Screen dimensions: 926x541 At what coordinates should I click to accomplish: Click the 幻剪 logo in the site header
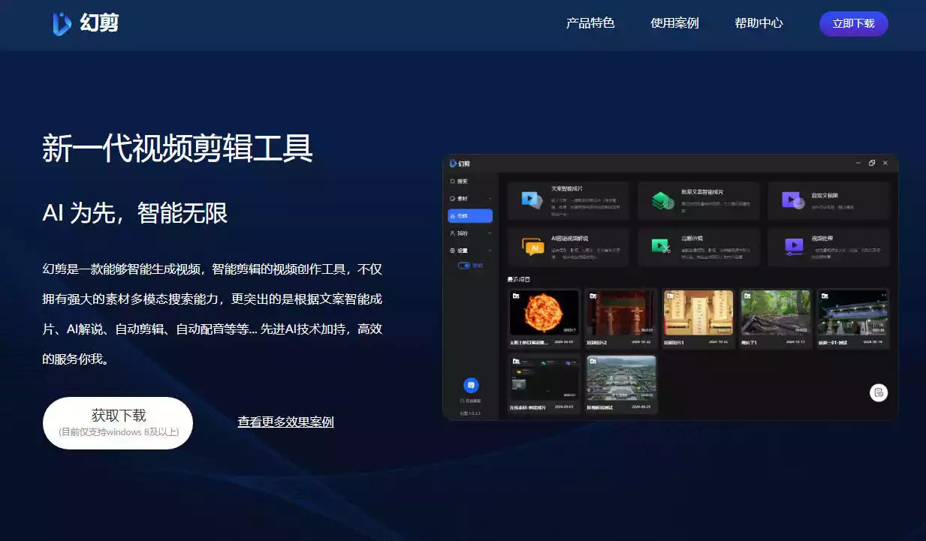pyautogui.click(x=86, y=23)
